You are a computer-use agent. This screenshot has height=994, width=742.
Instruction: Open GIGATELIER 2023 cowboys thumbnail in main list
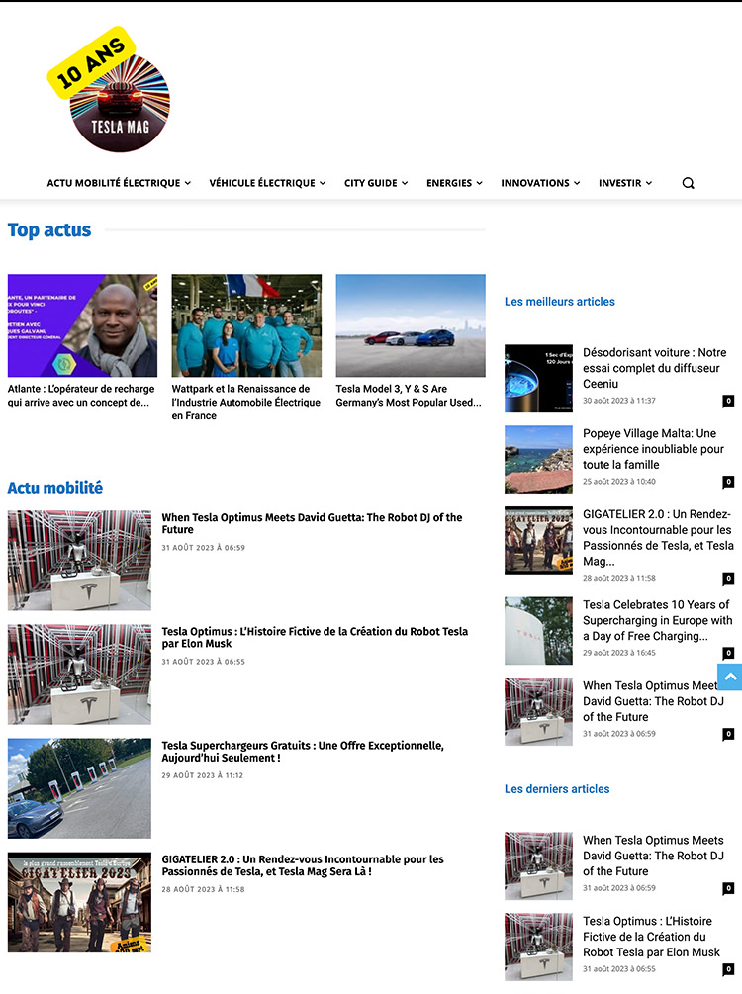tap(79, 902)
